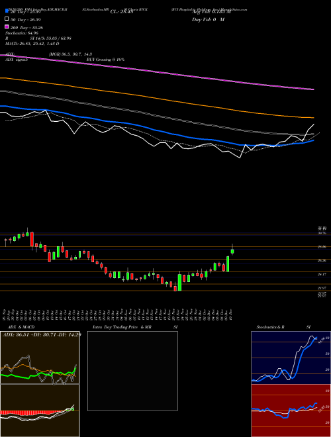Open the red RSI chart panel
Image resolution: width=331 pixels, height=437 pixels.
coord(291,411)
